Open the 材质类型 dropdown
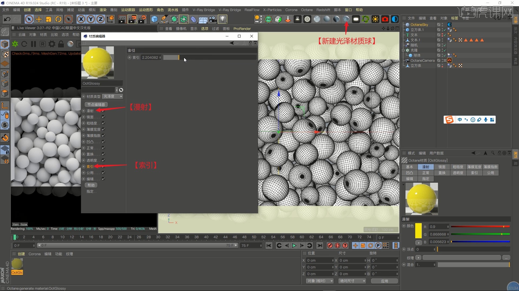This screenshot has height=291, width=519. pyautogui.click(x=113, y=96)
